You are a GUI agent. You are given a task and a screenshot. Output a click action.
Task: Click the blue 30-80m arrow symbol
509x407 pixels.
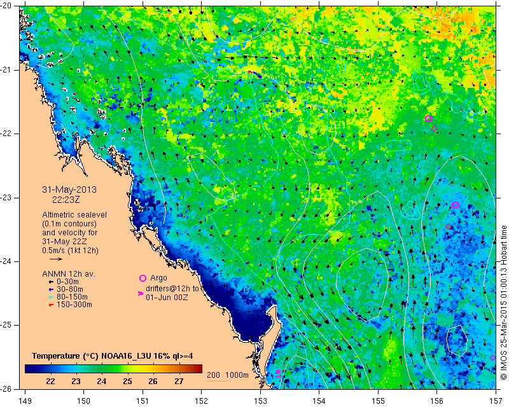pos(51,289)
